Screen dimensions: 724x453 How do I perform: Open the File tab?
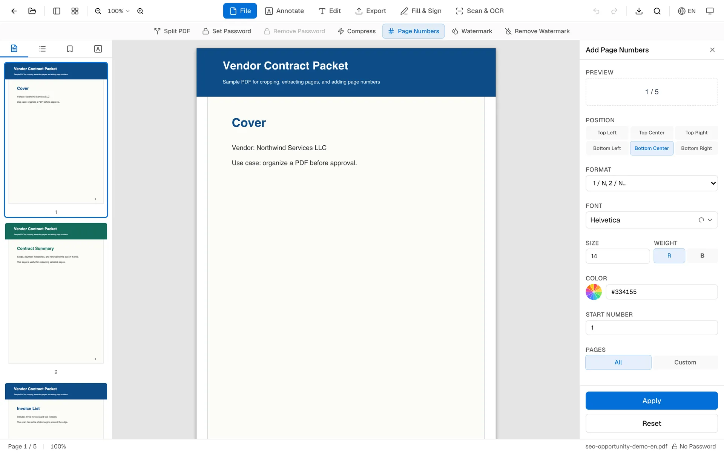240,11
